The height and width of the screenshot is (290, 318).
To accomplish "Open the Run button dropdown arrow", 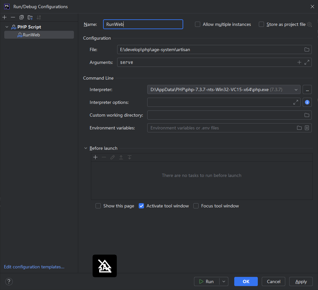I will click(223, 281).
